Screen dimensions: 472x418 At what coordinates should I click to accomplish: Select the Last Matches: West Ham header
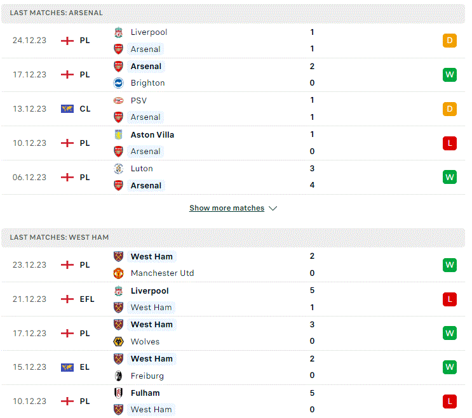[233, 237]
